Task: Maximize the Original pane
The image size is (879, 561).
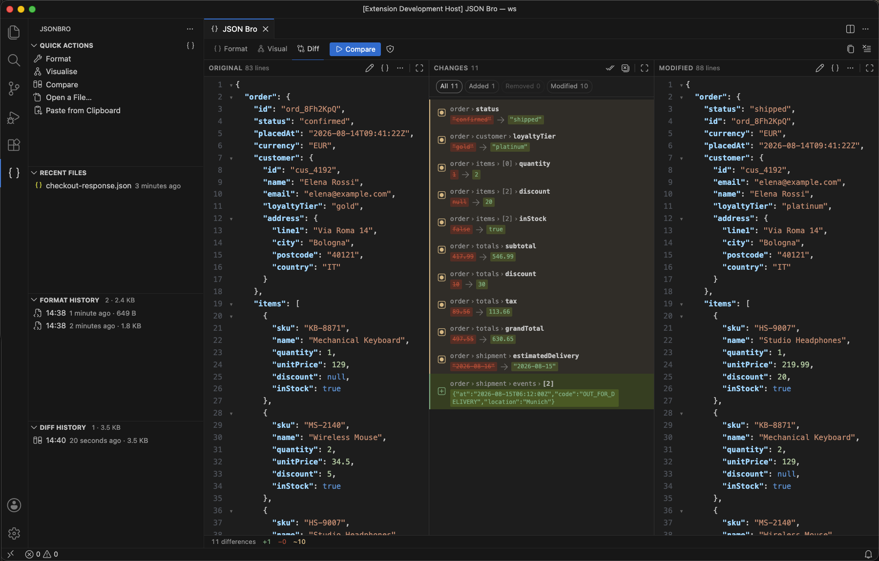Action: (x=419, y=68)
